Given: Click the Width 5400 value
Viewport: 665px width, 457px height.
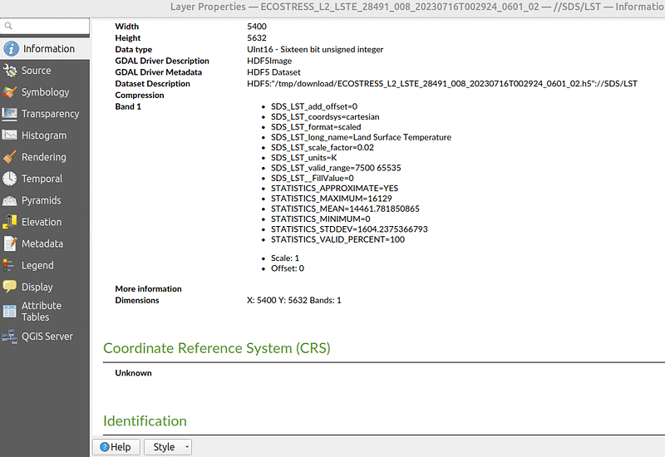Looking at the screenshot, I should tap(257, 27).
